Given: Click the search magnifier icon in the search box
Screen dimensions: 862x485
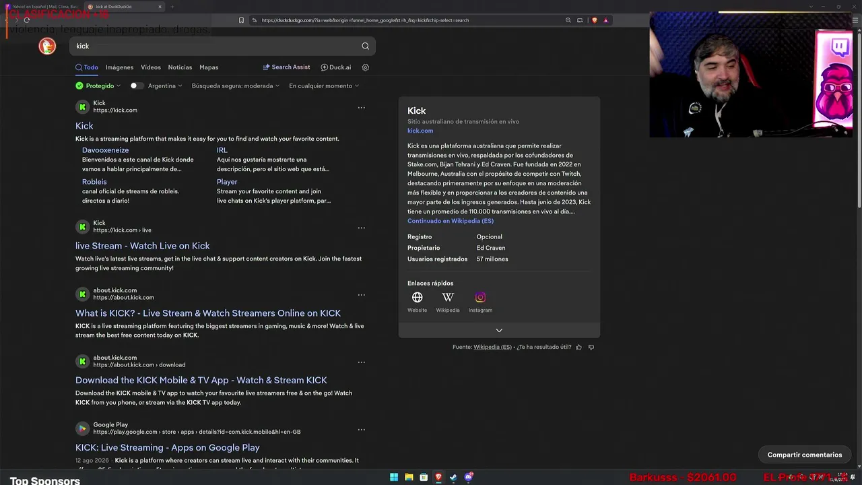Looking at the screenshot, I should click(365, 46).
